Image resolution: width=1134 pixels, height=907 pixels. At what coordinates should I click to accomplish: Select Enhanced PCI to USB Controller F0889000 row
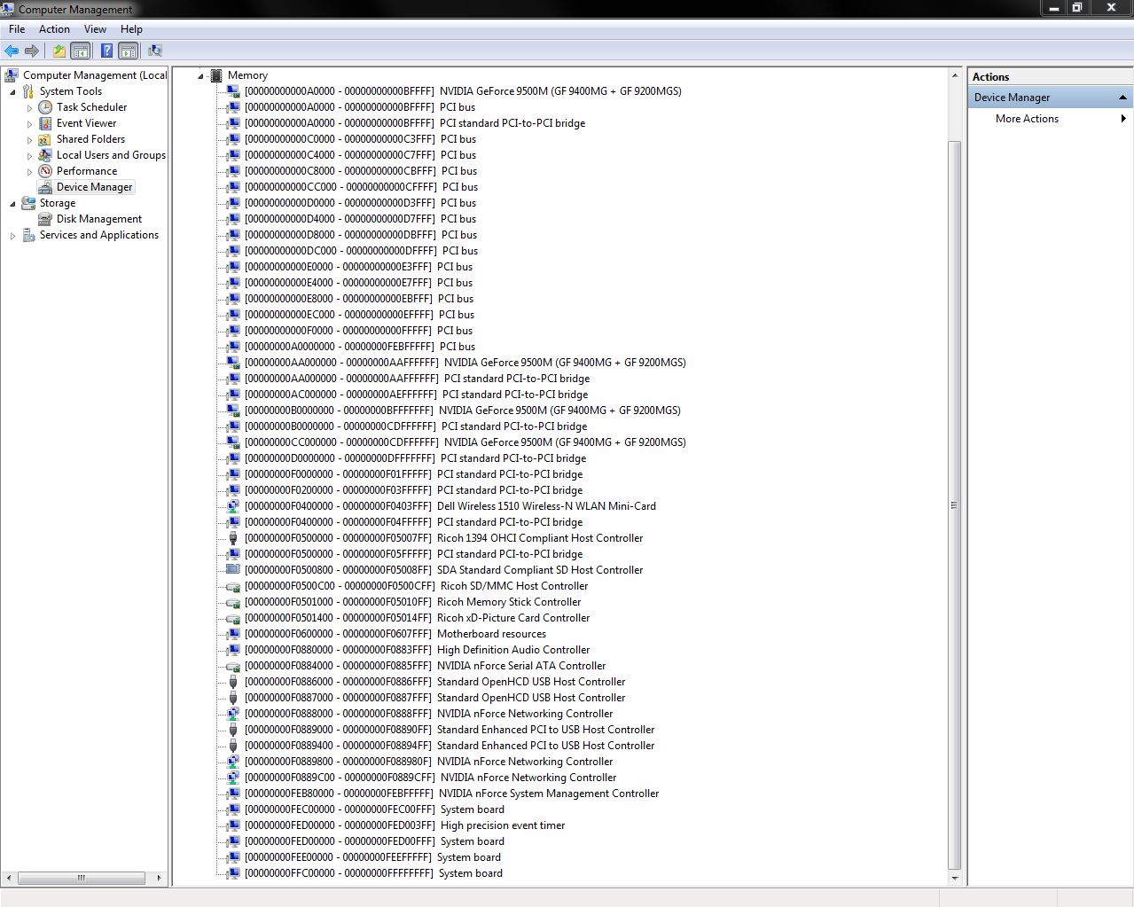[x=450, y=730]
